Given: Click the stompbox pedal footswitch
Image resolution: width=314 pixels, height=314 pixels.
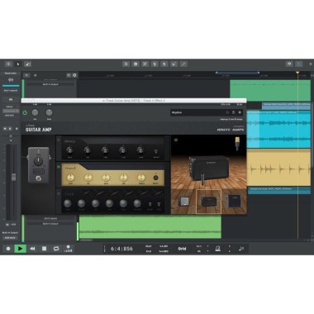Looking at the screenshot, I should tap(39, 178).
